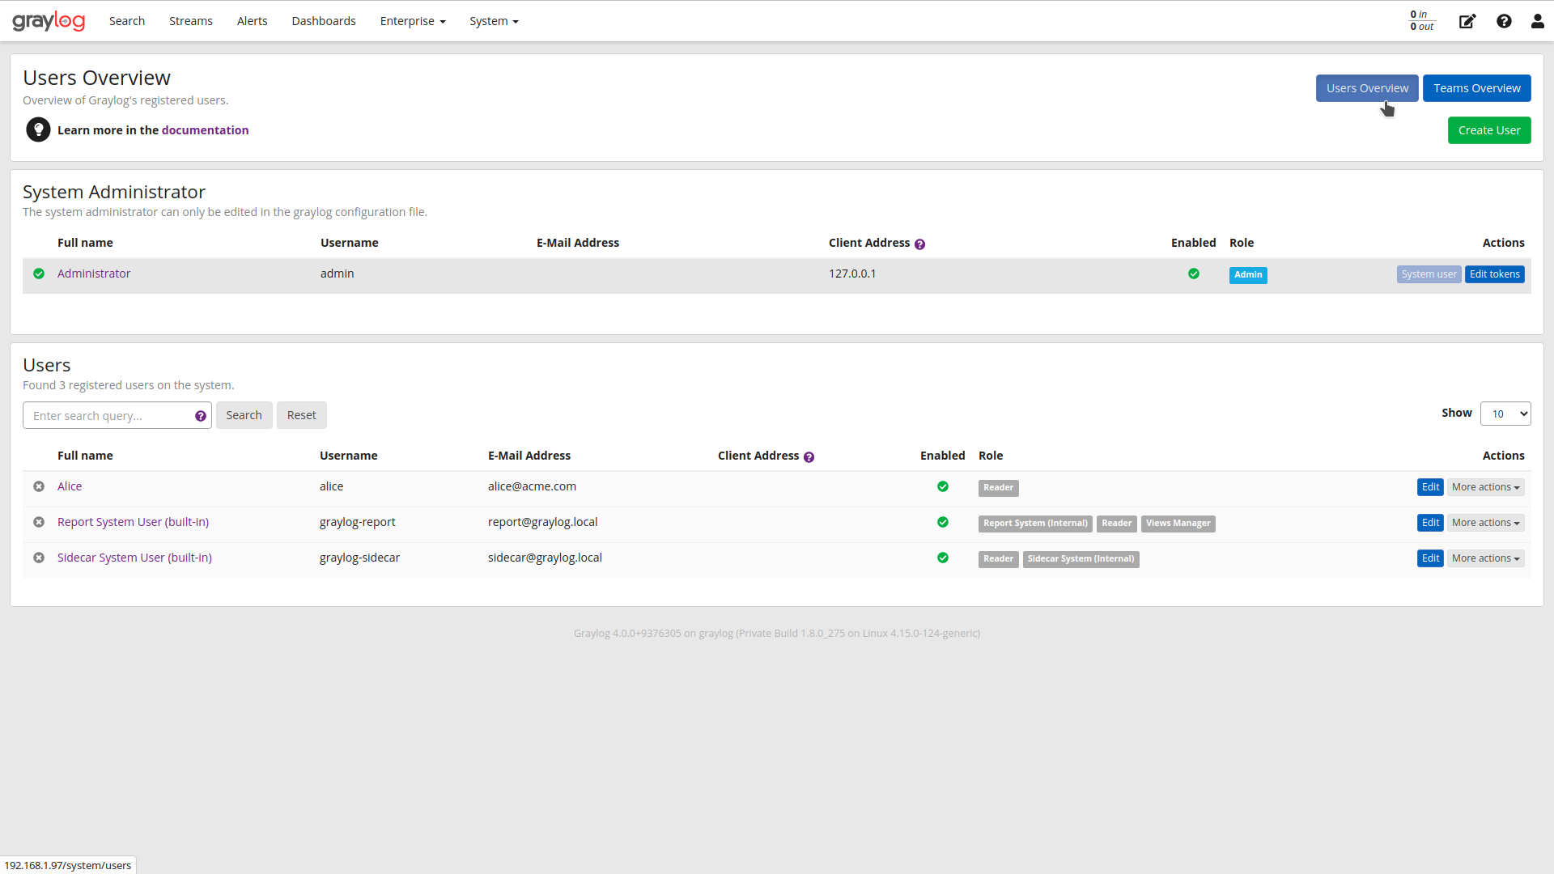The image size is (1554, 874).
Task: Click the Create User button
Action: (1488, 130)
